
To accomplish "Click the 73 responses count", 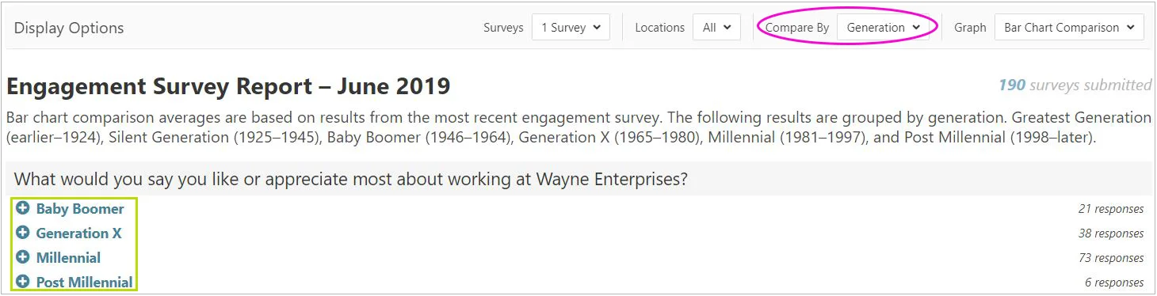I will (1110, 258).
